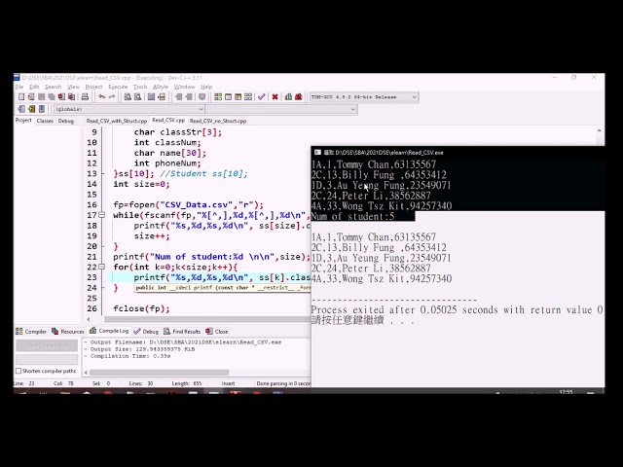Click the Open file toolbar icon
Viewport: 623px width, 467px height.
(32, 97)
